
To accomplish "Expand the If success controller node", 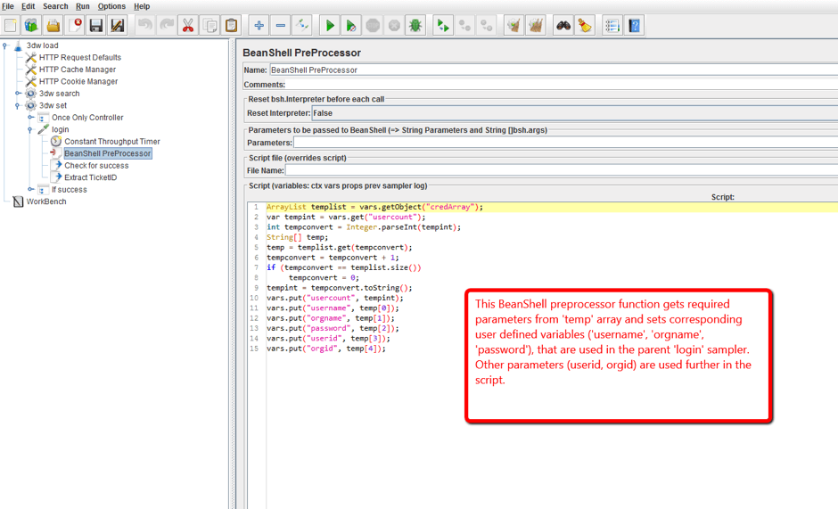I will pos(30,190).
